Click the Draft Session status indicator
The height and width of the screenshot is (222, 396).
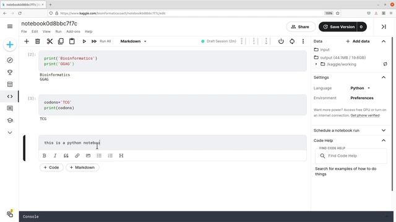click(x=218, y=41)
